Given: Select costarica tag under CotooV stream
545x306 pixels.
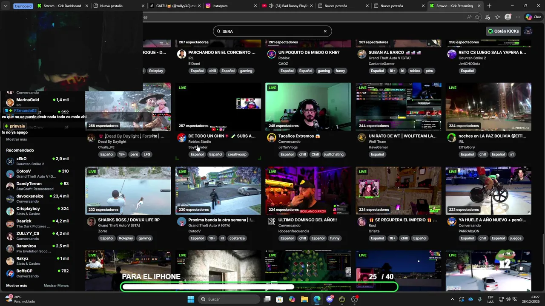Looking at the screenshot, I should pos(237,238).
